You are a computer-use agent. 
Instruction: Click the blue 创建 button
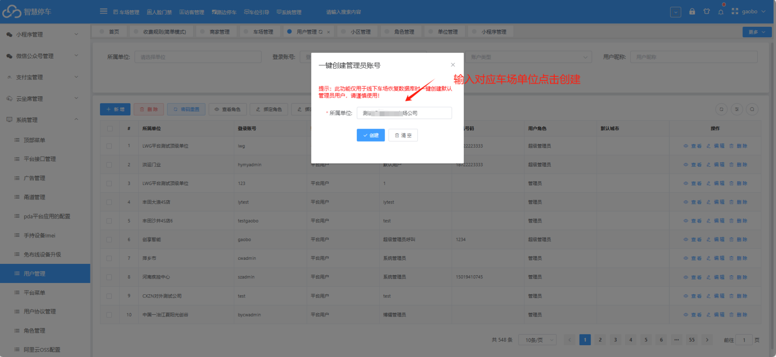click(371, 135)
